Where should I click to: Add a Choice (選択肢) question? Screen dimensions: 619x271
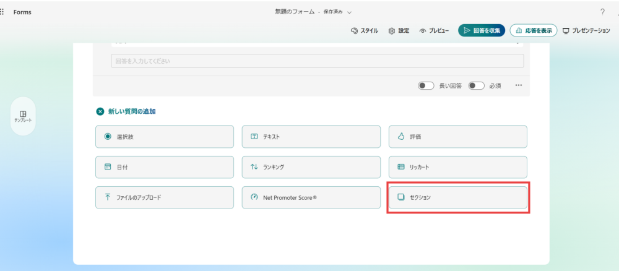point(165,137)
